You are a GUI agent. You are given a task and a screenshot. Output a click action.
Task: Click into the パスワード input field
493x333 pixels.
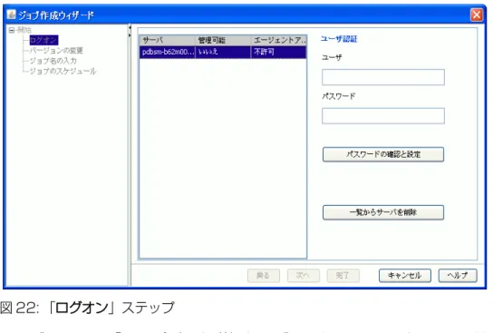point(383,116)
